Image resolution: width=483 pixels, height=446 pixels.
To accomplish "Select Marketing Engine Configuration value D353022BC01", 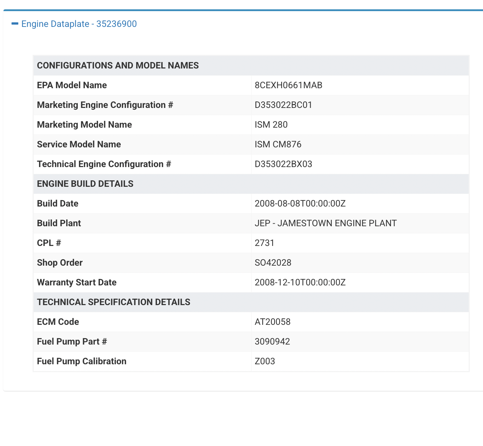I will pos(283,105).
